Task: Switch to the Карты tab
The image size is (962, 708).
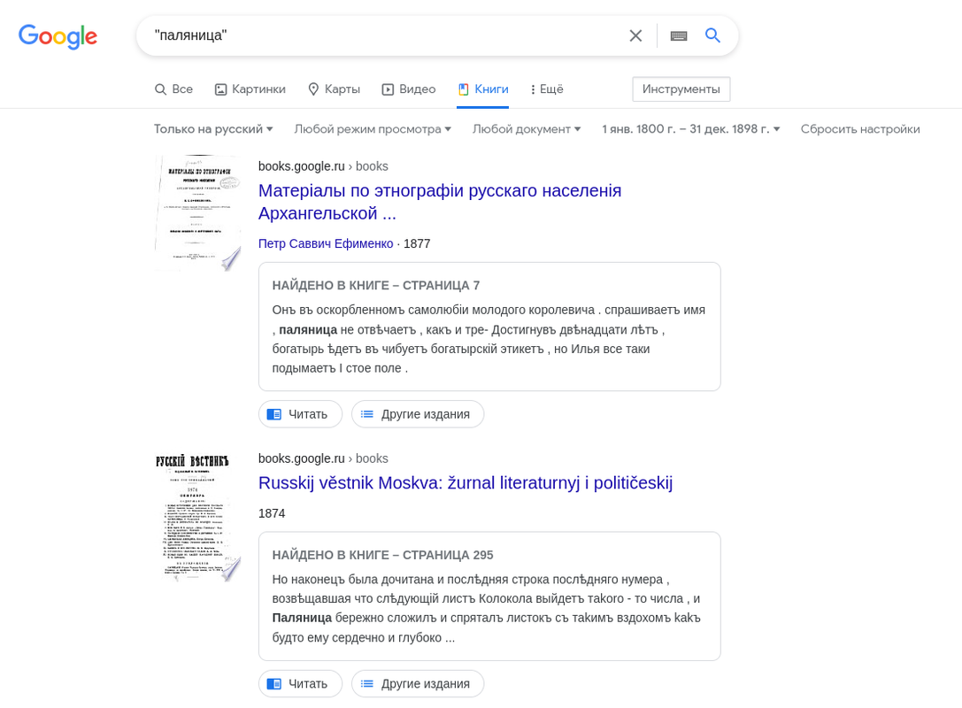Action: click(x=334, y=89)
